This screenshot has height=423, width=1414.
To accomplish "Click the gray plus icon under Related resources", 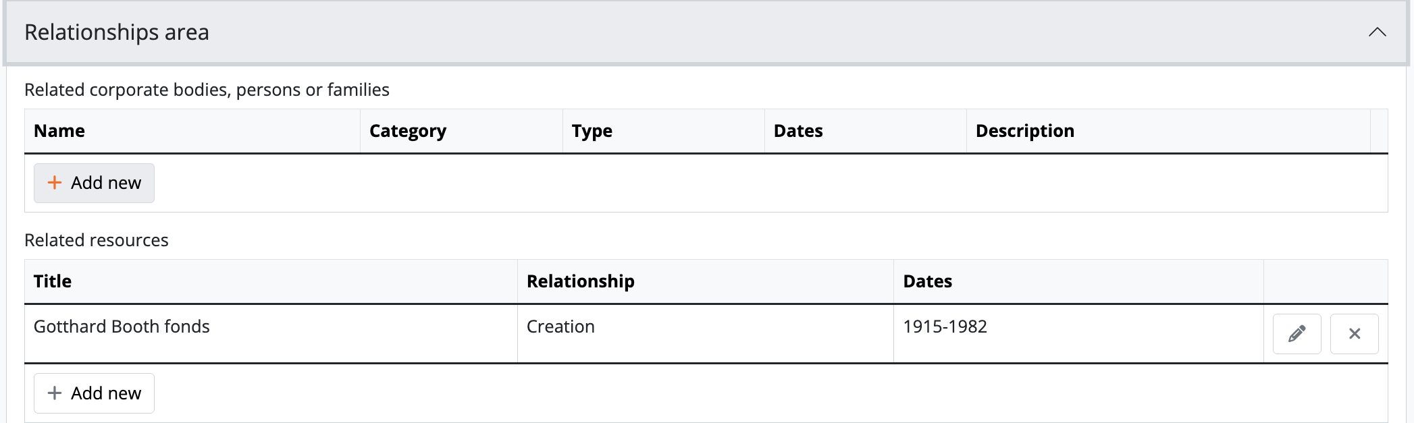I will click(55, 393).
